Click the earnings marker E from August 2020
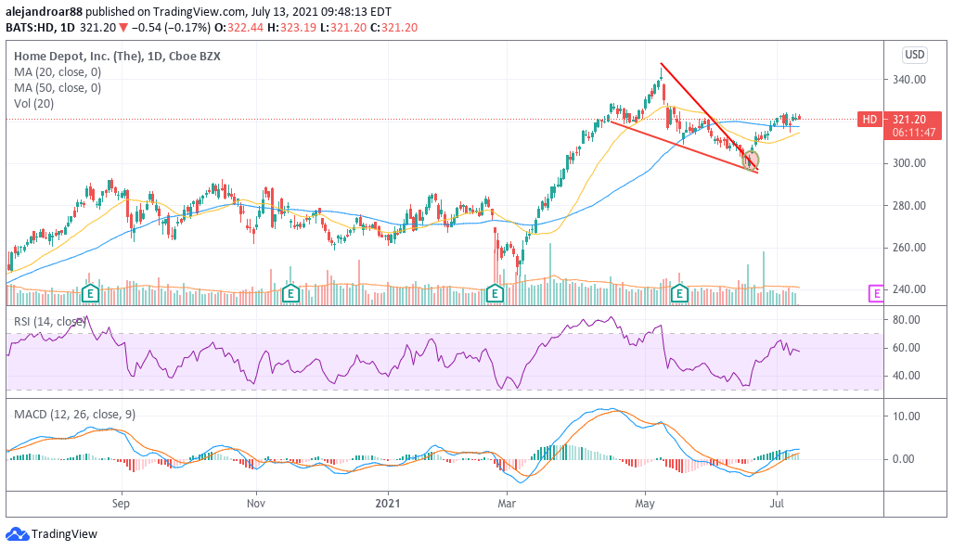The width and height of the screenshot is (953, 551). pyautogui.click(x=91, y=294)
